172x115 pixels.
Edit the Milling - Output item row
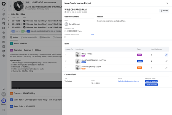tap(166, 55)
